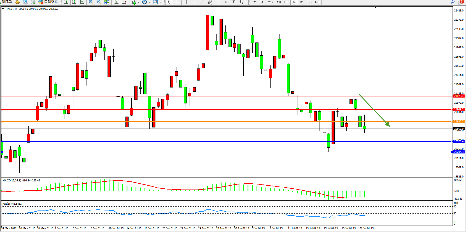Open the indicators list dropdown arrow

coord(138,2)
